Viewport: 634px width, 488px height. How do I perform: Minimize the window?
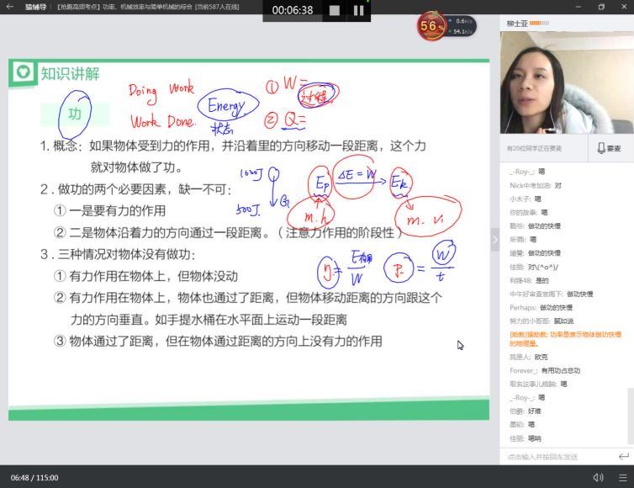coord(579,7)
